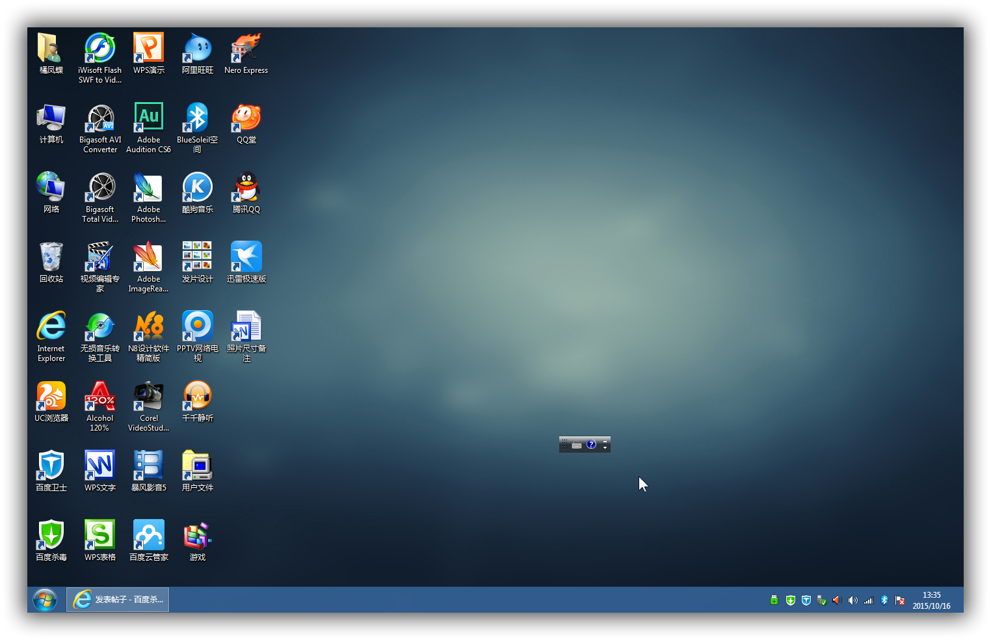Viewport: 991px width, 640px height.
Task: Minimize the floating language bar
Action: tap(605, 441)
